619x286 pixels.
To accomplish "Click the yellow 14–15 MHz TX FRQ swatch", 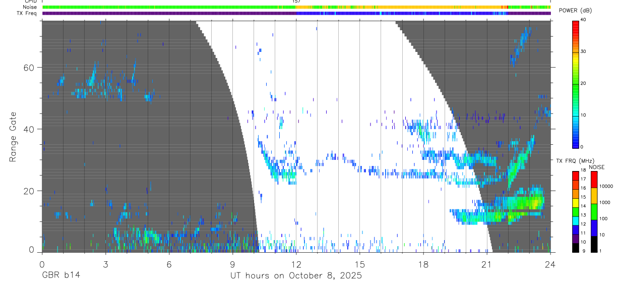I will point(576,202).
